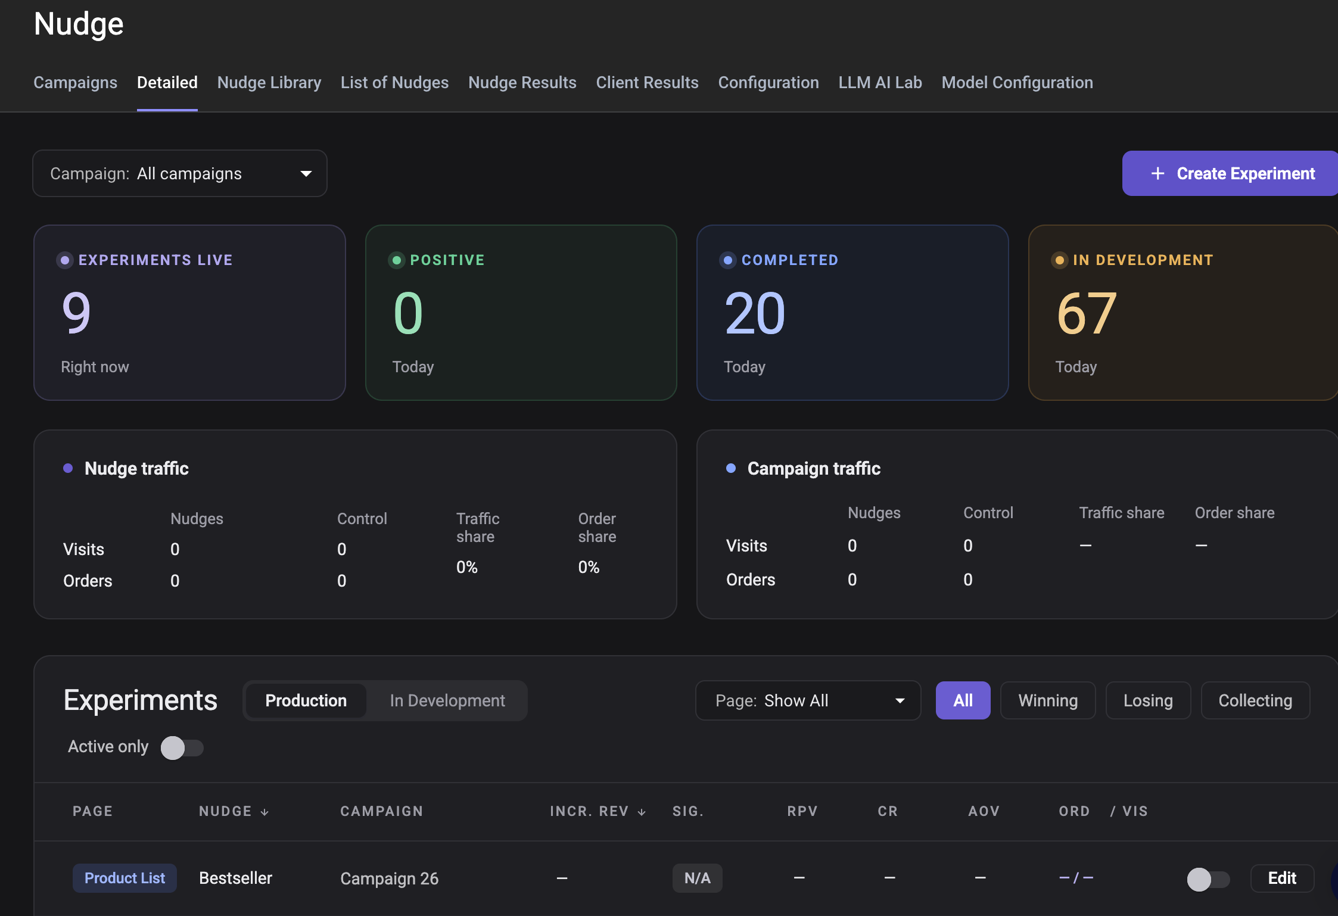Click the green Positive status dot
Viewport: 1338px width, 916px height.
click(396, 260)
